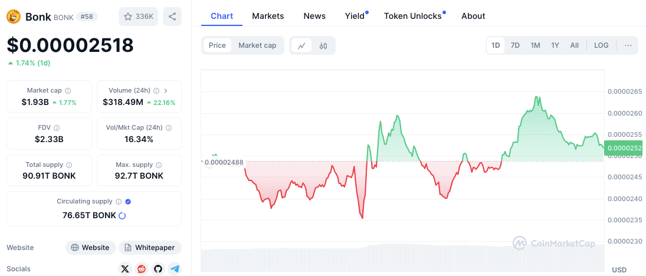Select the Price chart toggle
This screenshot has width=646, height=276.
click(217, 45)
